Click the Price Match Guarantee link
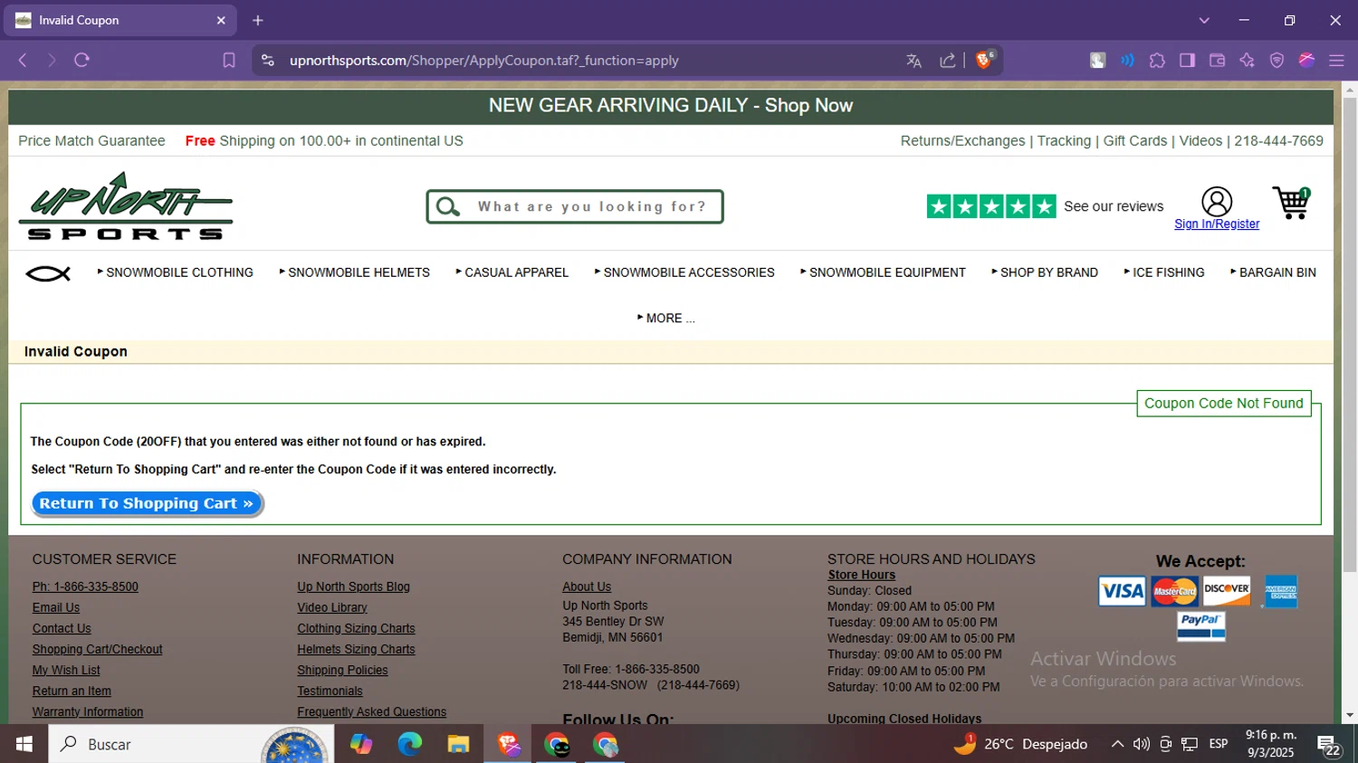Image resolution: width=1358 pixels, height=763 pixels. click(x=91, y=141)
